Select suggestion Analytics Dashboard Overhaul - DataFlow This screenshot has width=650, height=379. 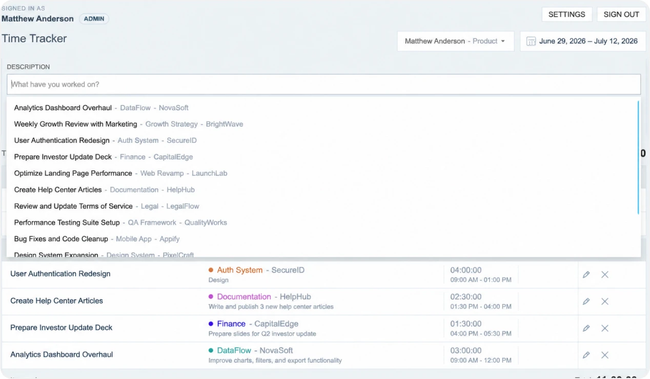(323, 108)
